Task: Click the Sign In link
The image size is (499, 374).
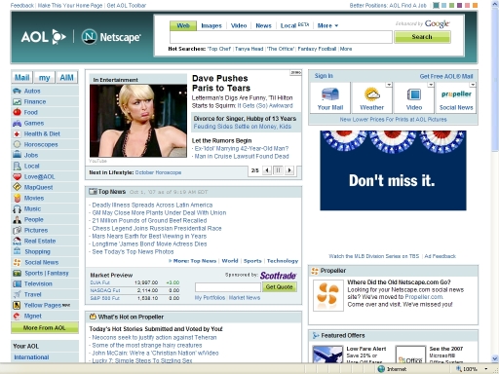Action: [x=324, y=76]
